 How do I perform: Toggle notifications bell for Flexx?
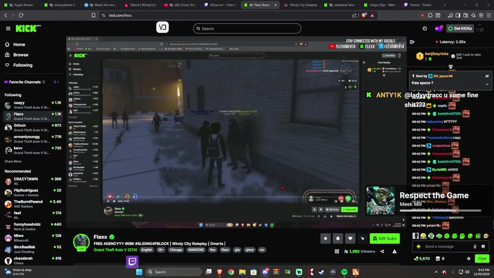click(x=338, y=238)
